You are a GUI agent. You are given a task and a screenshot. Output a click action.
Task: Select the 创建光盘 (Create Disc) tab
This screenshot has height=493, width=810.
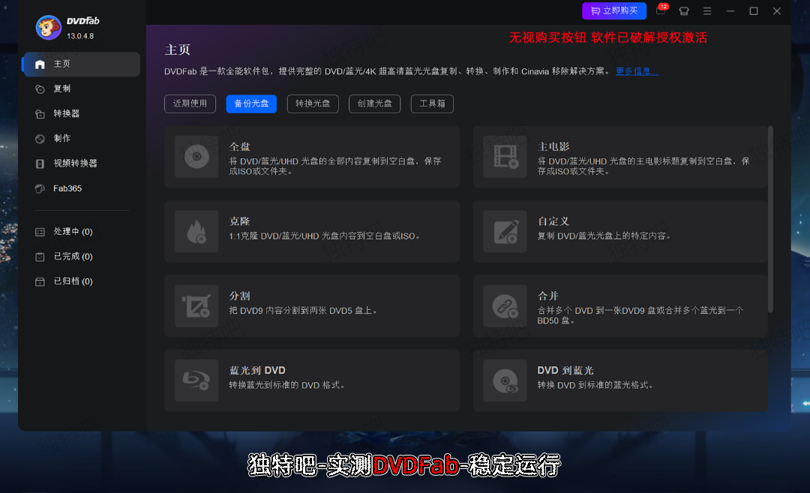[x=374, y=104]
